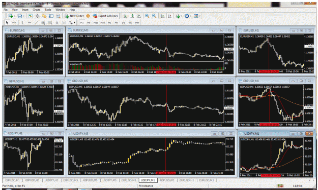Open the File menu

pyautogui.click(x=6, y=10)
